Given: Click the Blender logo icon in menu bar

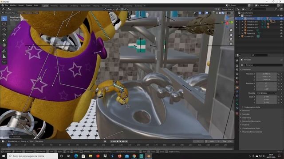Looking at the screenshot, I should [x=3, y=5].
